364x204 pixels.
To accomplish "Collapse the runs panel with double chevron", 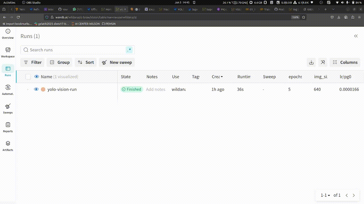I will [356, 36].
